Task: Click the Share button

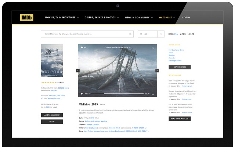Action: pyautogui.click(x=52, y=122)
